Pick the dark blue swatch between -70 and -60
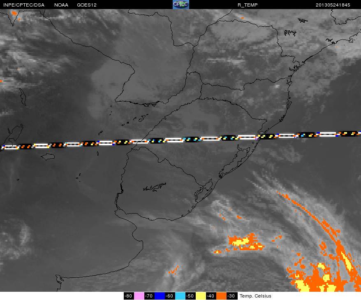This screenshot has height=300, width=361. pos(159,296)
